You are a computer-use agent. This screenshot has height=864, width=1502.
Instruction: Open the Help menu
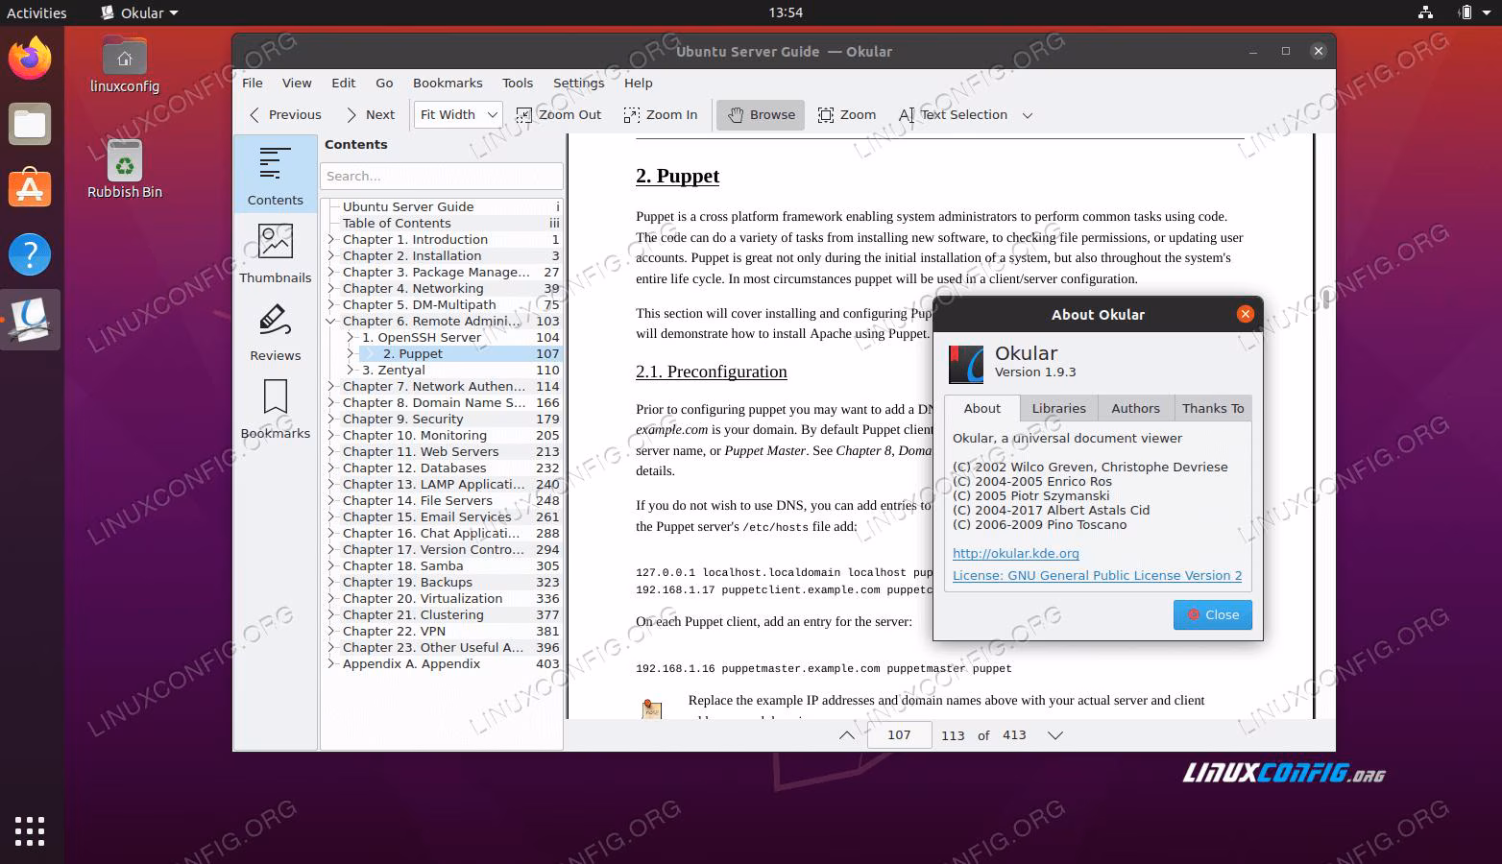[x=639, y=83]
